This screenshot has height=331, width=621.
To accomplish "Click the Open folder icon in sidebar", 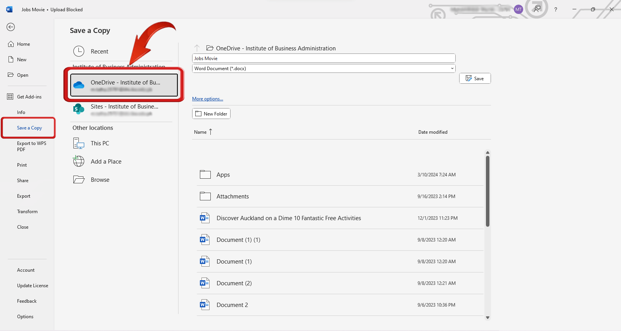I will [11, 75].
